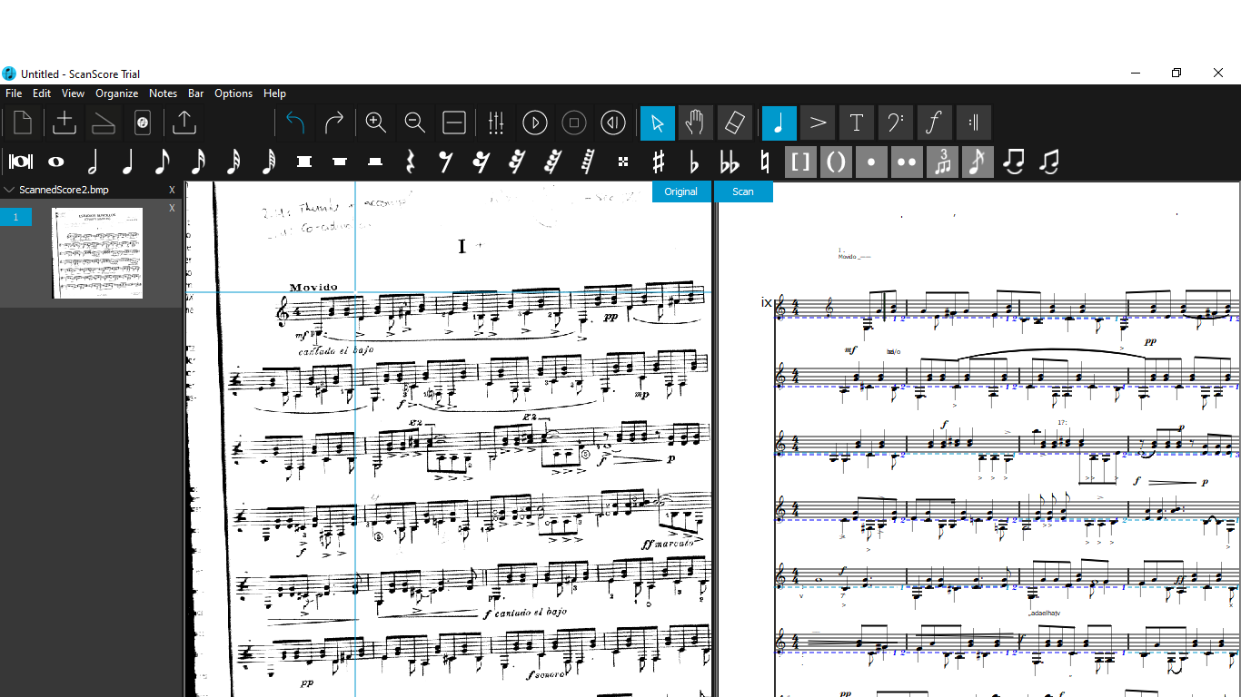Open the Edit menu
The height and width of the screenshot is (697, 1241).
tap(42, 93)
